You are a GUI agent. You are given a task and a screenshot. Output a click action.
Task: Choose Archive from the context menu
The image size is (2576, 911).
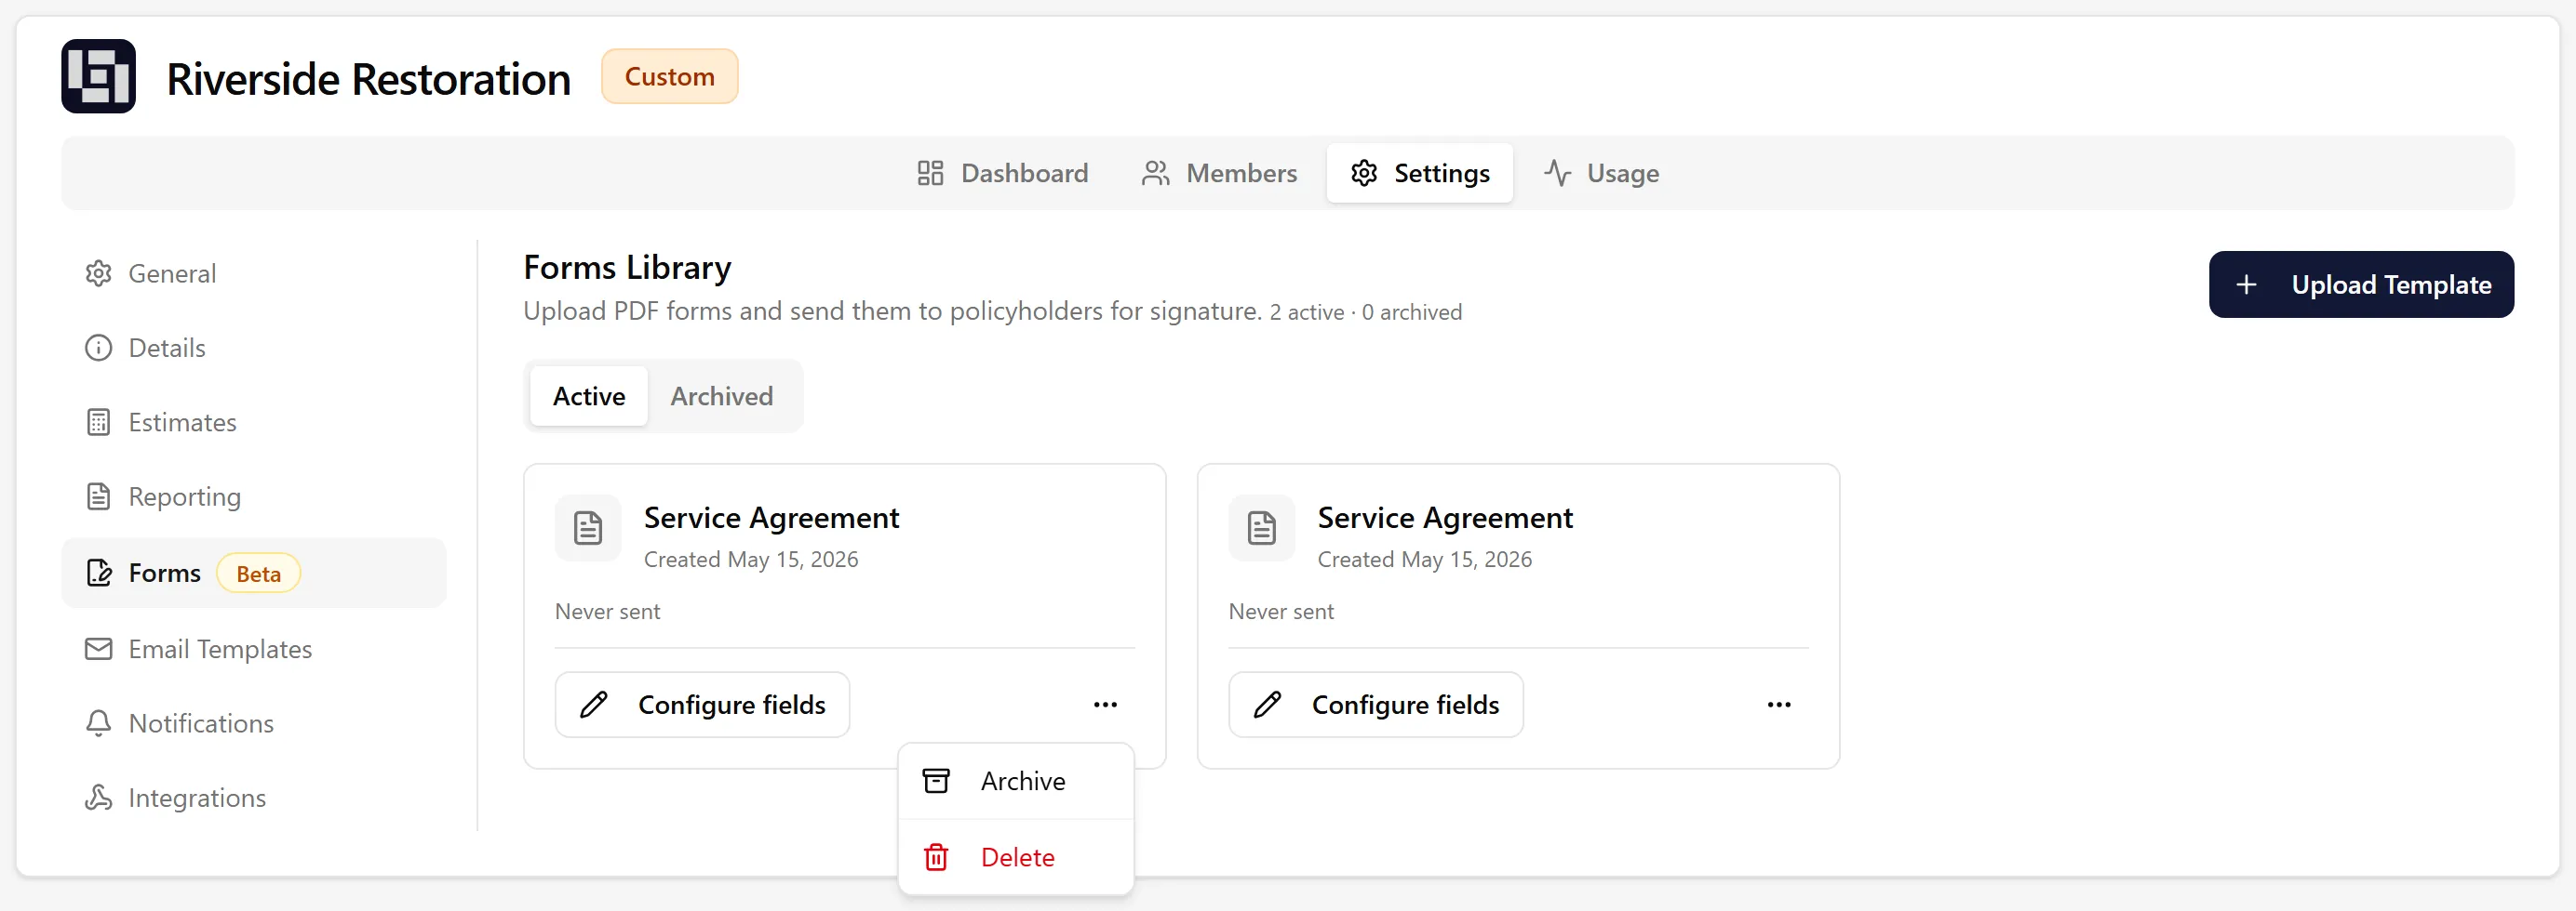click(1016, 782)
